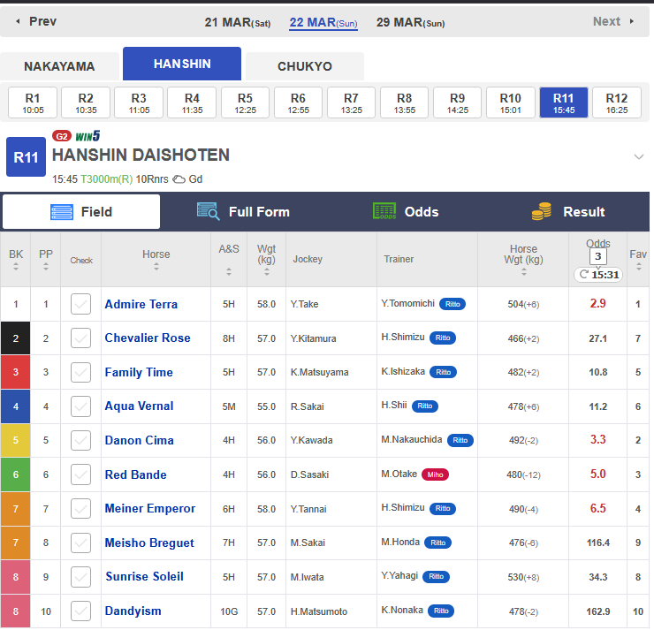Click the Ritto badge beside Y.Tomomichi
The width and height of the screenshot is (654, 630).
pyautogui.click(x=452, y=304)
